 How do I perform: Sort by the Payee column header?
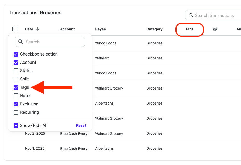coord(100,29)
